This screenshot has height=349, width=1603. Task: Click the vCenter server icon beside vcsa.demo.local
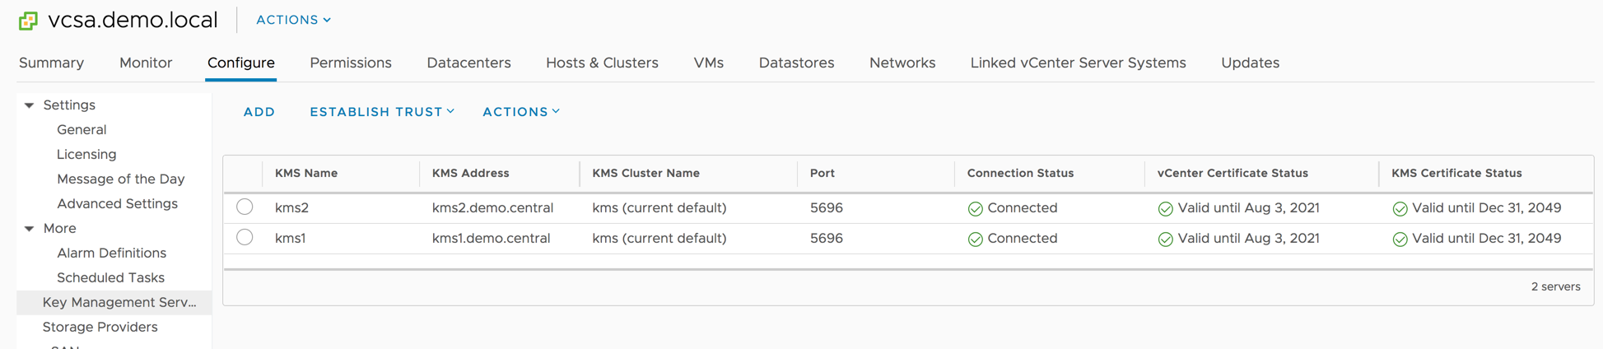(28, 21)
